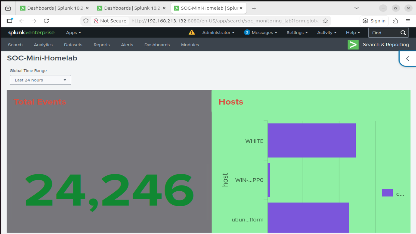This screenshot has width=416, height=234.
Task: Open the Analytics nav item
Action: (x=43, y=45)
